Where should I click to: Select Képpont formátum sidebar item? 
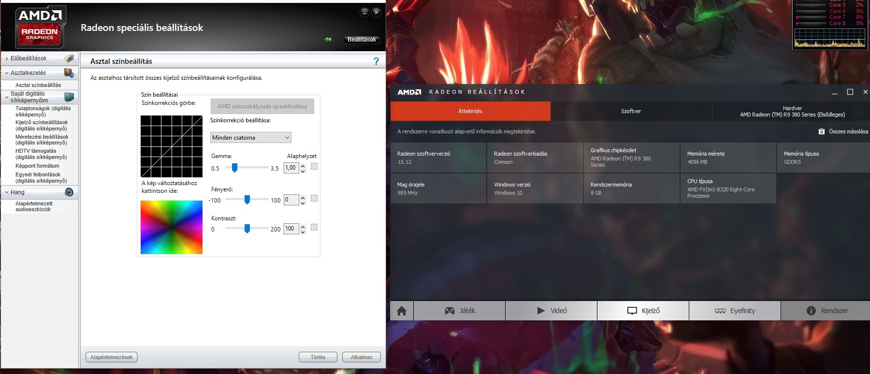[x=37, y=166]
